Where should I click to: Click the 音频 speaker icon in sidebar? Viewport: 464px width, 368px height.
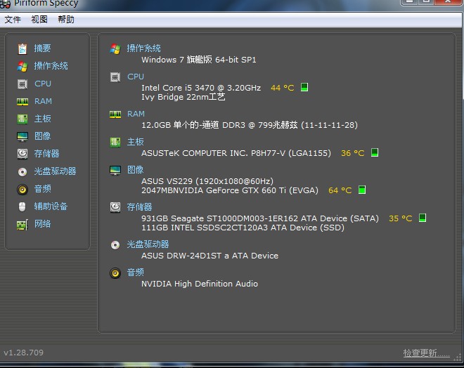(22, 189)
